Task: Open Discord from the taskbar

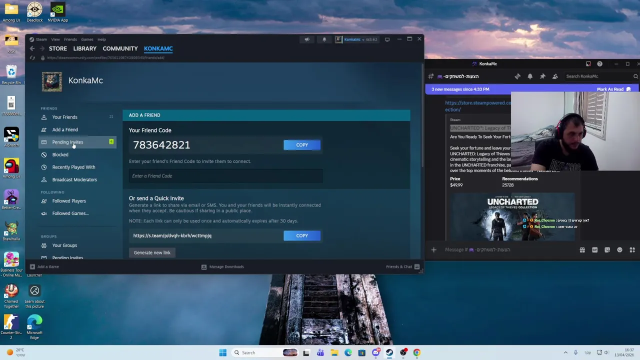Action: (x=375, y=352)
